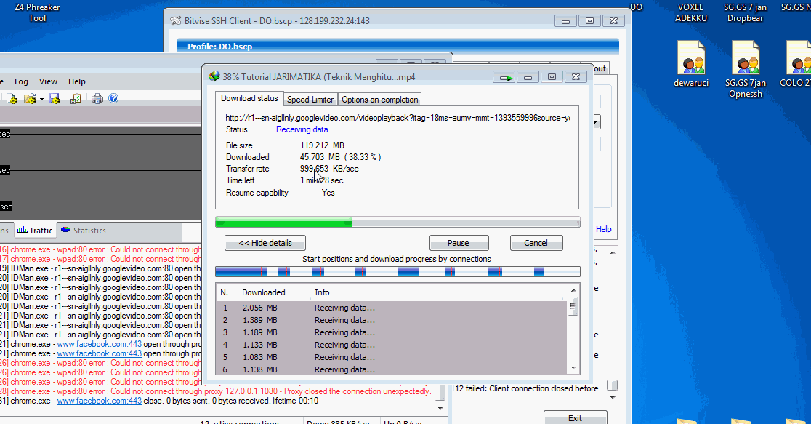Click the IDM globe icon in title bar
Screen dimensions: 811x424
click(x=214, y=76)
